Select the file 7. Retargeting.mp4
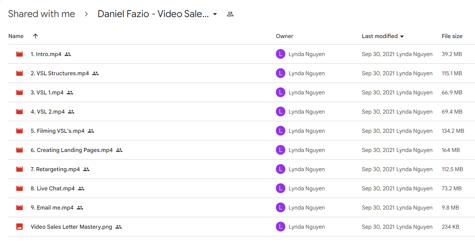The image size is (475, 247). [55, 169]
